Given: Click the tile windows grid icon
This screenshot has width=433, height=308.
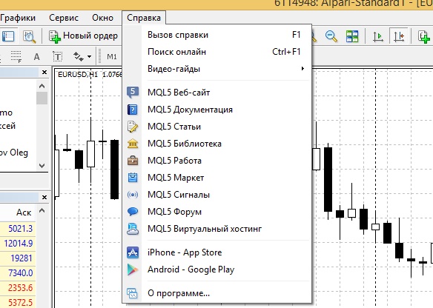Looking at the screenshot, I should click(352, 36).
